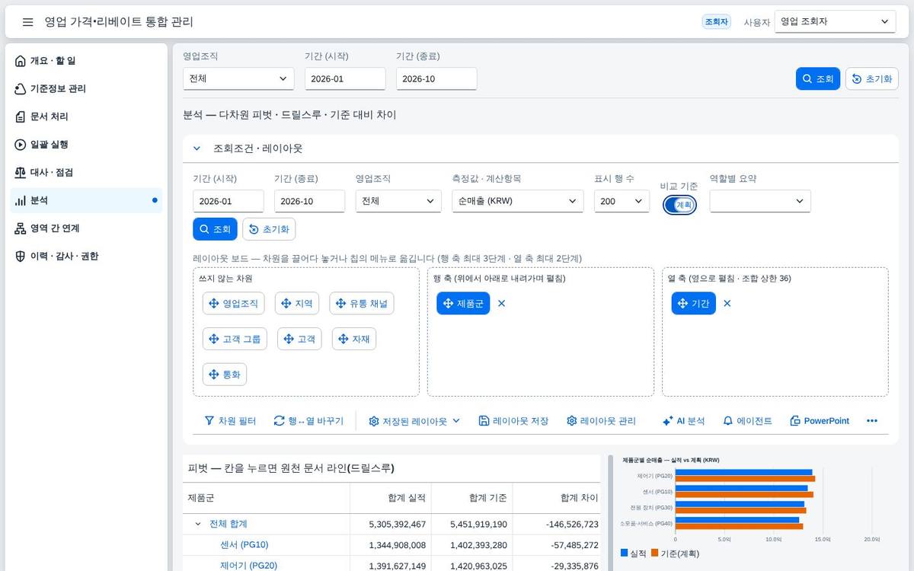Toggle the 비교 기준 계획 switch
914x571 pixels.
pos(679,205)
